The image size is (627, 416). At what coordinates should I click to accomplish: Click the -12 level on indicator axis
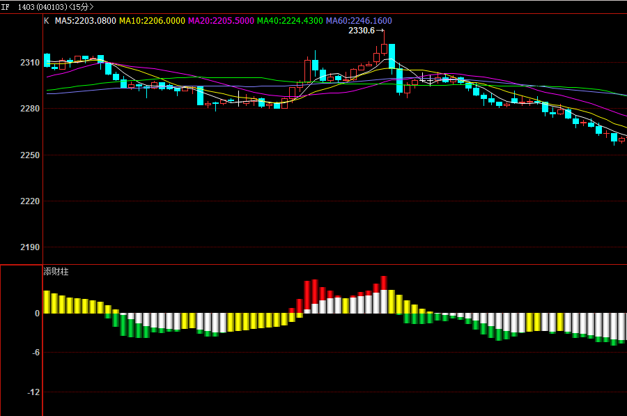pyautogui.click(x=33, y=392)
